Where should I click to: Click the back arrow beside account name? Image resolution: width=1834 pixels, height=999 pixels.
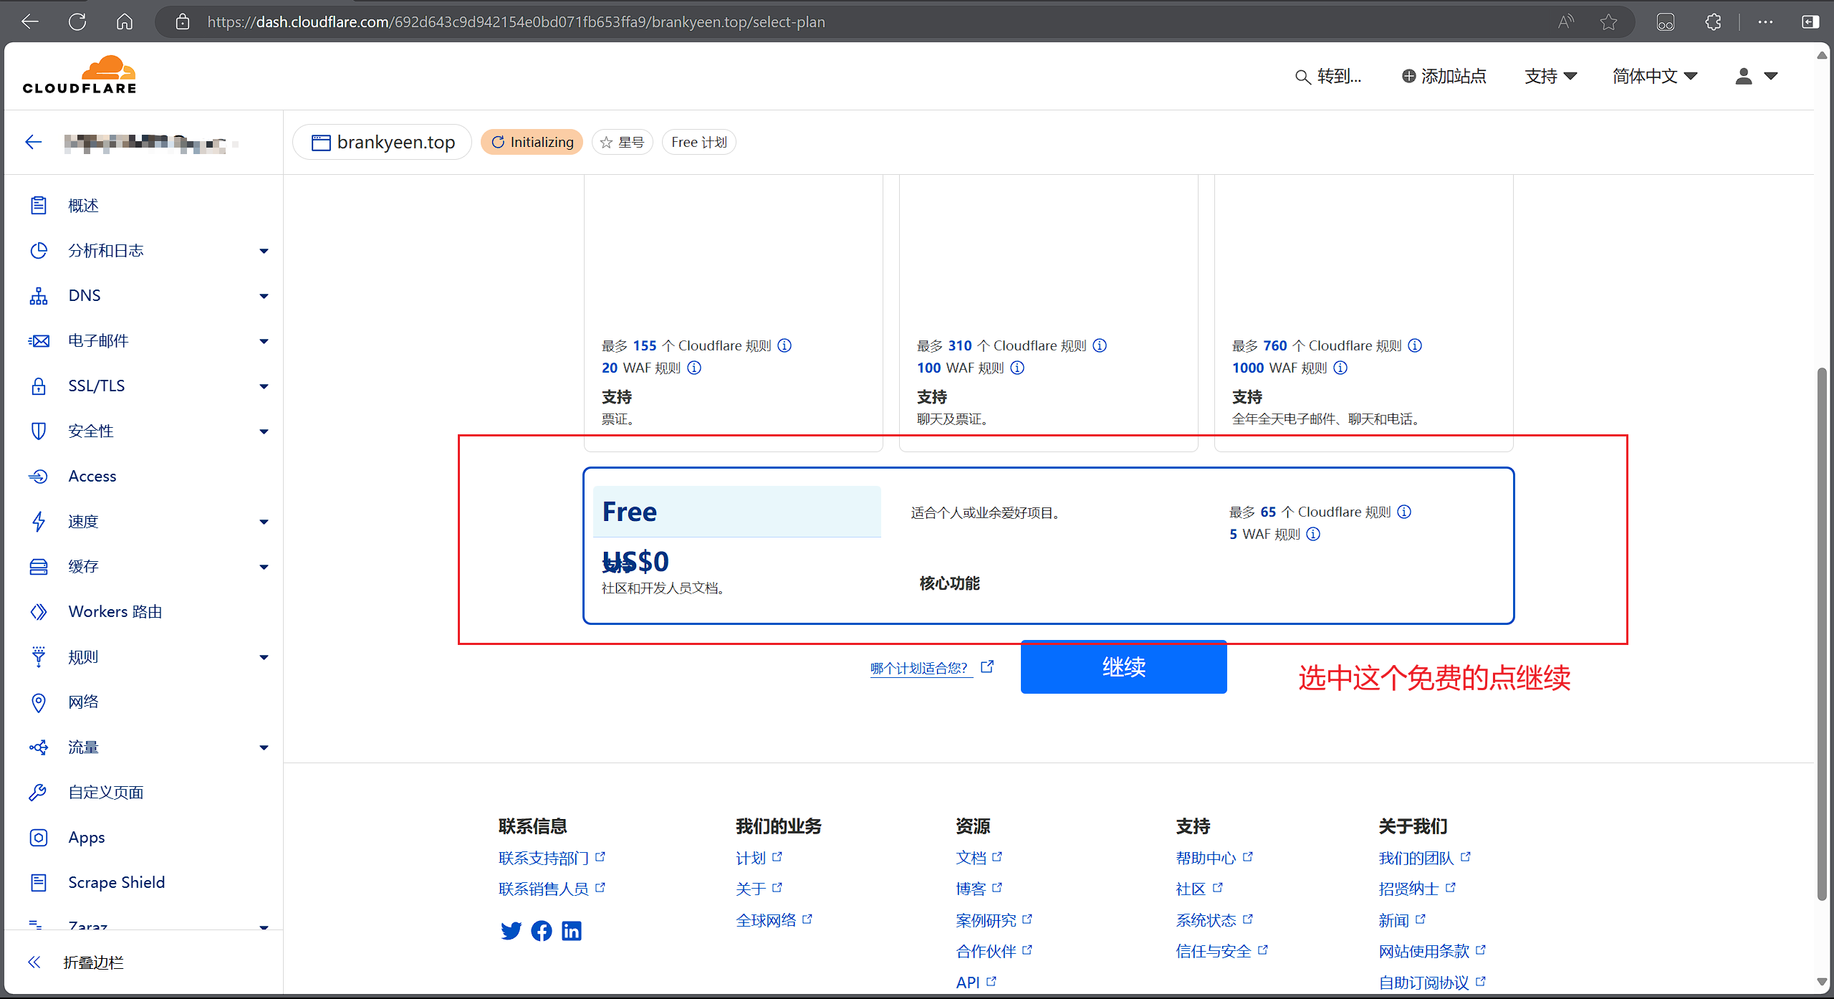coord(34,142)
